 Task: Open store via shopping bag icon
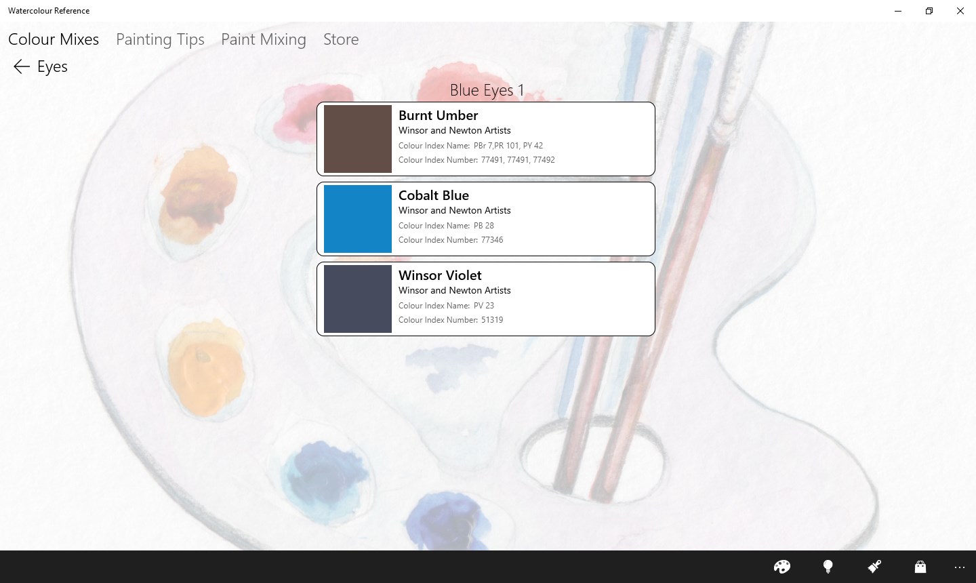pos(920,567)
